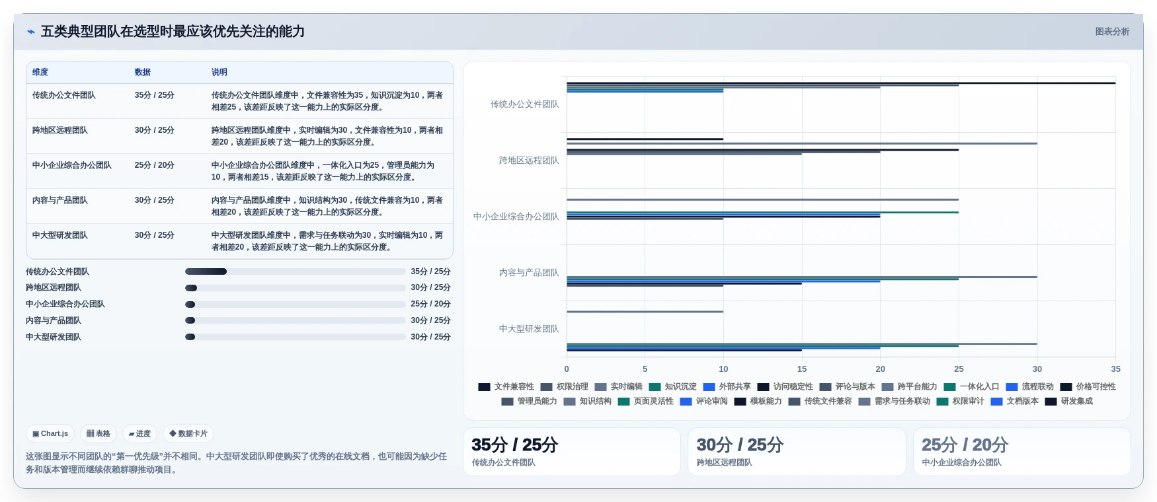Toggle the 知识沉淀 legend entry
Viewport: 1157px width, 502px height.
click(x=672, y=387)
